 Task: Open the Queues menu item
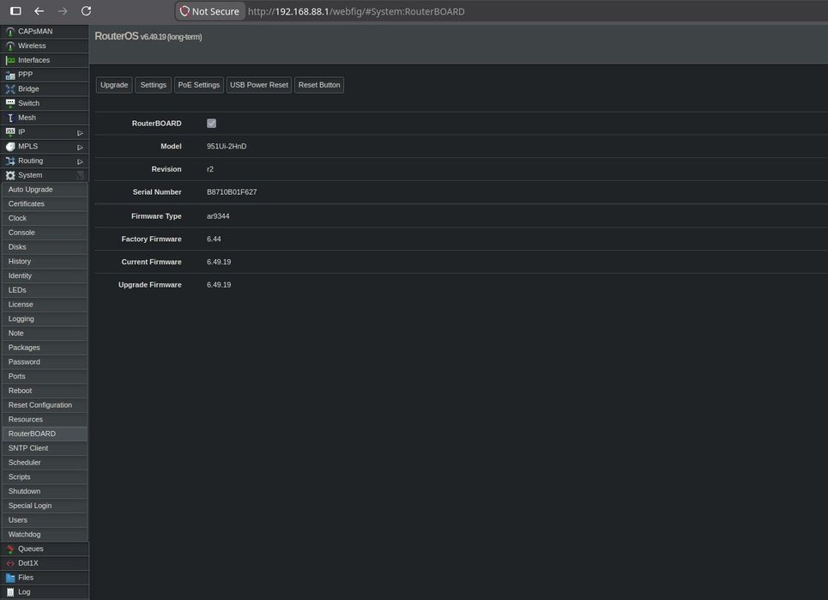pos(45,549)
